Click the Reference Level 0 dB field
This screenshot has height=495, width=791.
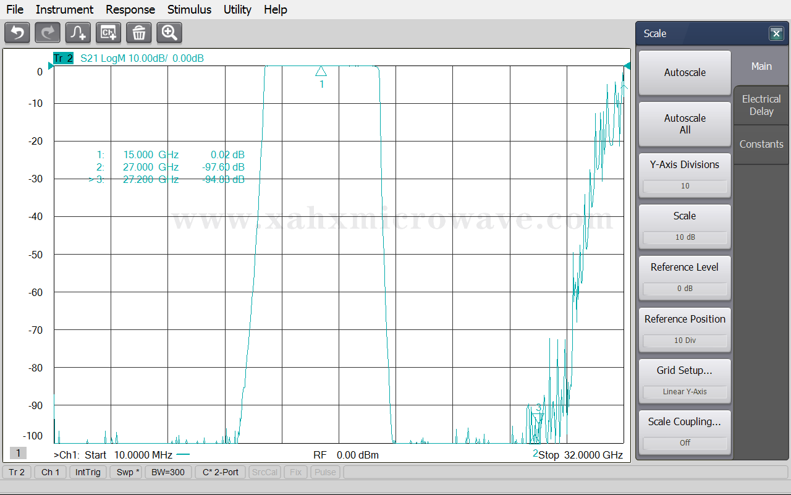[685, 289]
